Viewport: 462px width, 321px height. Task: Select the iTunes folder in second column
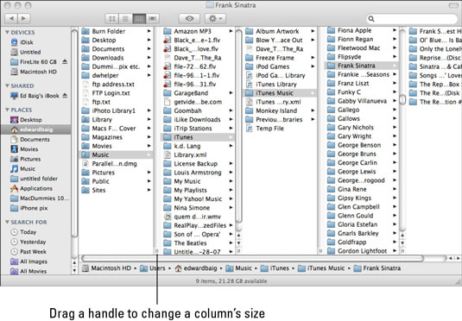[x=198, y=137]
